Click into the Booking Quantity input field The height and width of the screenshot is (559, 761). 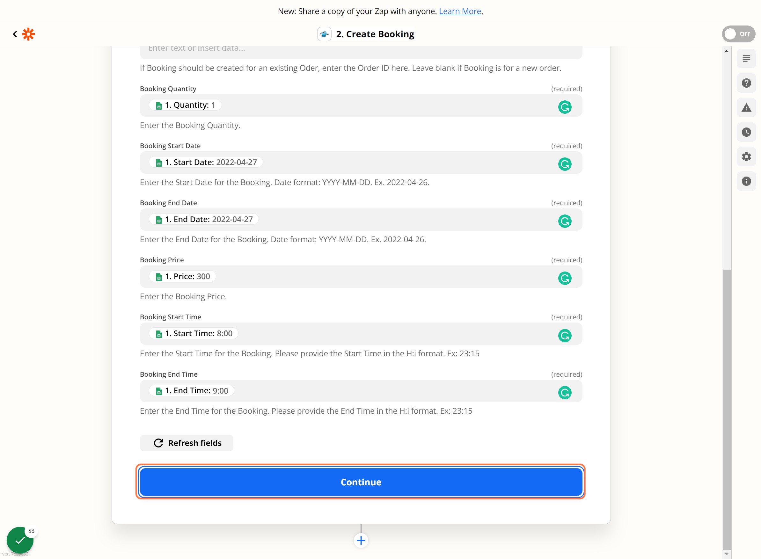pyautogui.click(x=361, y=105)
